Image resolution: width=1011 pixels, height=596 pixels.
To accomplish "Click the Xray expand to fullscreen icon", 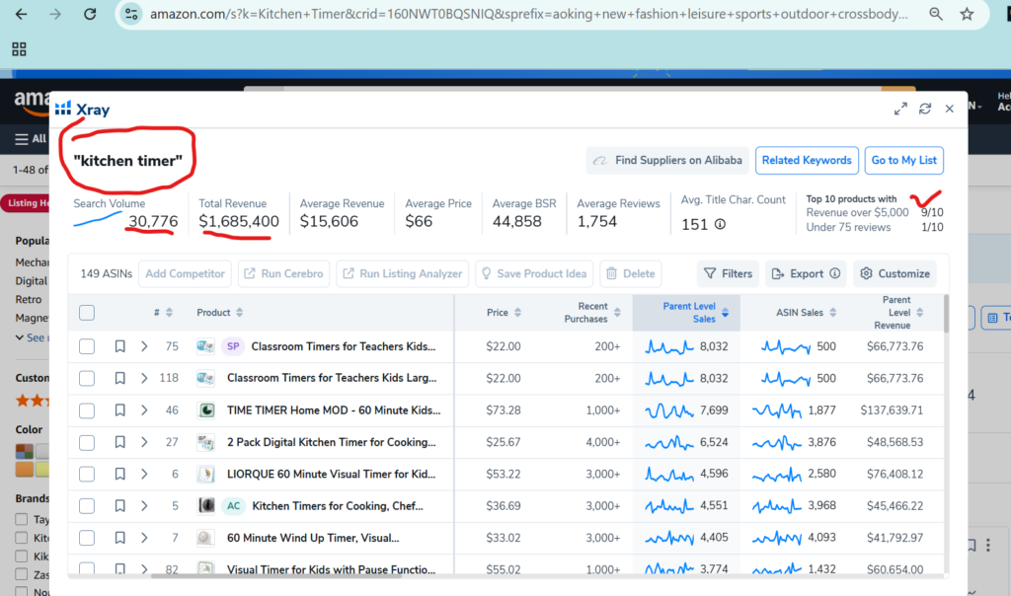I will (x=900, y=109).
